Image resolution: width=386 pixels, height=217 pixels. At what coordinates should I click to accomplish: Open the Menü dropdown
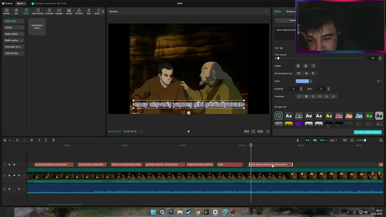click(x=21, y=3)
